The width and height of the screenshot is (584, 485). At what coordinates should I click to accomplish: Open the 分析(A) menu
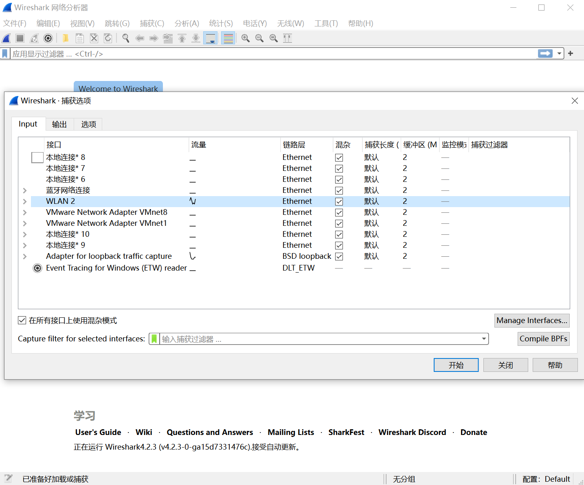point(187,24)
